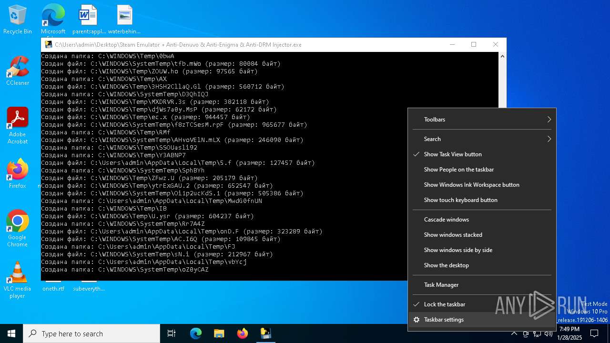The width and height of the screenshot is (610, 343).
Task: Click the console line 'Создана папка: C:\WINDOWS\SystemTemp\oZ0yCAZ'
Action: 125,270
